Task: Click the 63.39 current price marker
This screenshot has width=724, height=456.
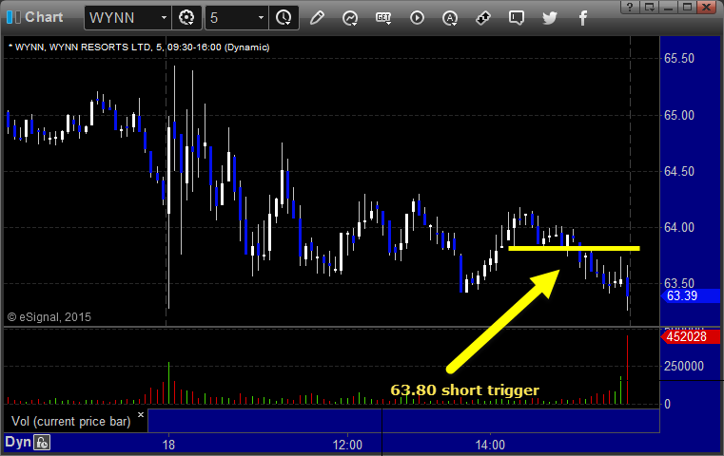Action: click(x=690, y=295)
